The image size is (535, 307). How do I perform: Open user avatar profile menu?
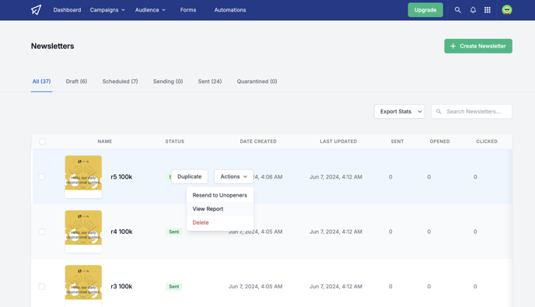pos(507,10)
